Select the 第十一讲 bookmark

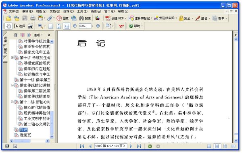point(35,80)
